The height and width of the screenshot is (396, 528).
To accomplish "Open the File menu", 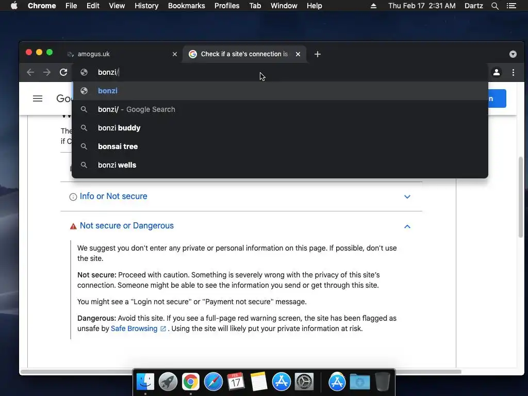I will (71, 6).
